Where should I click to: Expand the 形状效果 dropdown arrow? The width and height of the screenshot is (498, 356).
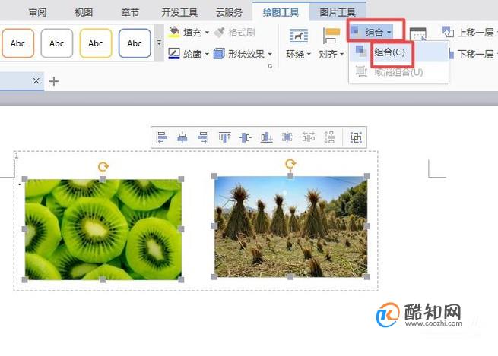pyautogui.click(x=270, y=54)
